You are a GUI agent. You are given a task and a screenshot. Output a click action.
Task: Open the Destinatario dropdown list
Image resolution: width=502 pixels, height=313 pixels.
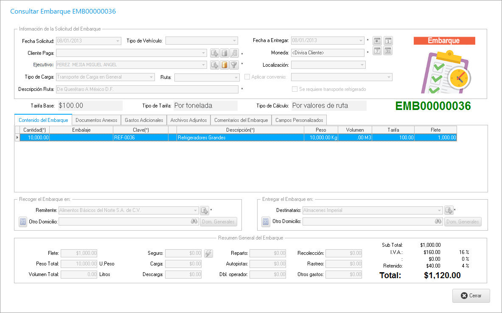pyautogui.click(x=439, y=211)
